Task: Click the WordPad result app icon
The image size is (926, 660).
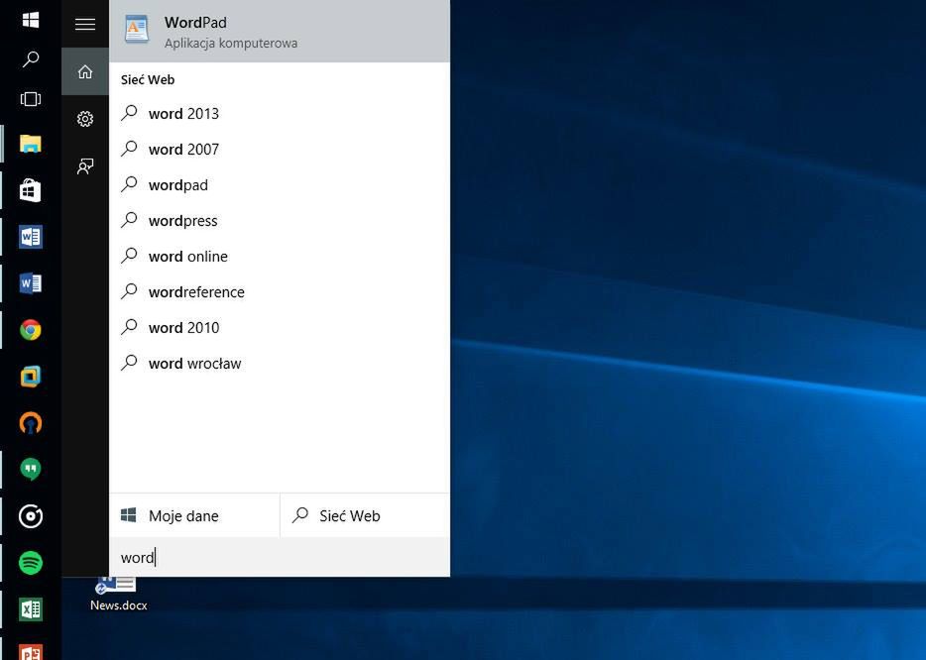Action: [137, 29]
